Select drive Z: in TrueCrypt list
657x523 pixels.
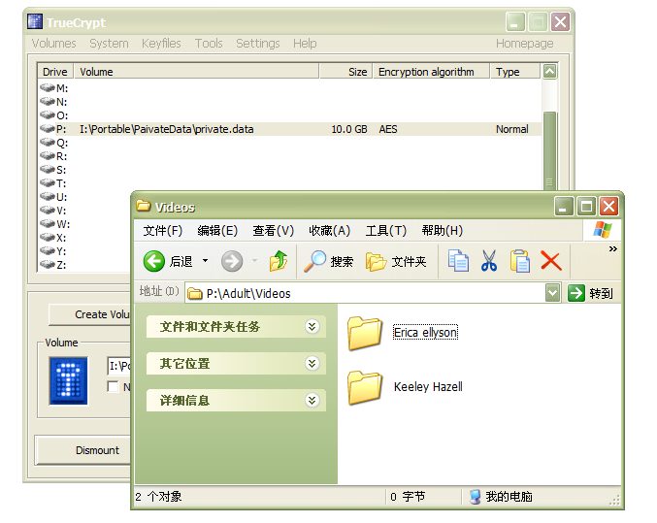pos(53,265)
